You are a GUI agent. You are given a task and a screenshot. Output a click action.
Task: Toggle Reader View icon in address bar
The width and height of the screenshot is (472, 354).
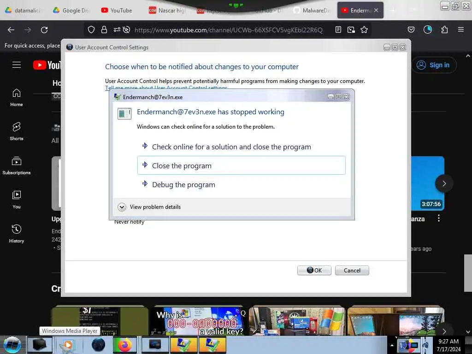coord(338,29)
